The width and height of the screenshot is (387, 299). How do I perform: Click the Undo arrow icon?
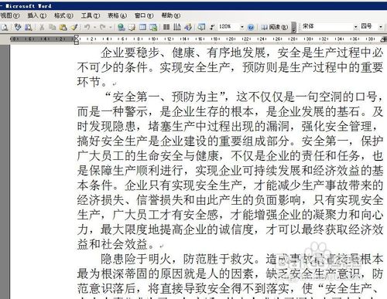(87, 27)
